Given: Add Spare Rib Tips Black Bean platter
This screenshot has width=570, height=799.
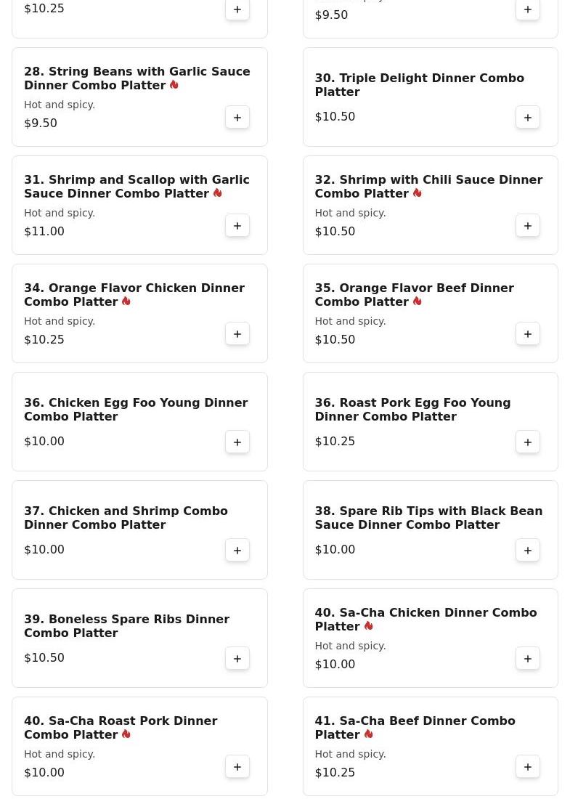Looking at the screenshot, I should tap(528, 551).
